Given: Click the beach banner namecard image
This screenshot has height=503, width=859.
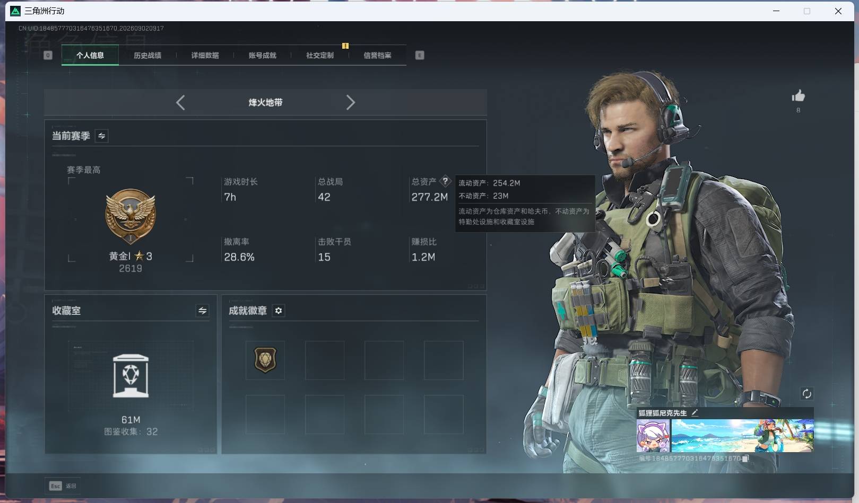Looking at the screenshot, I should pos(742,436).
